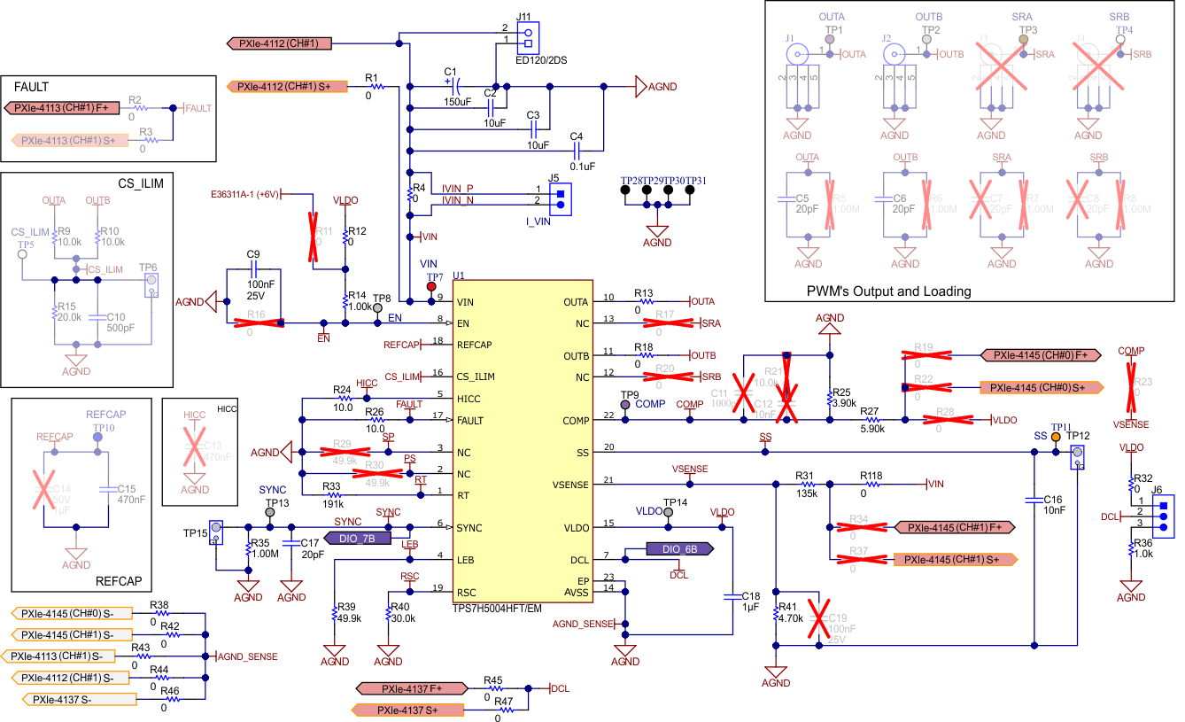Click the PXIe-4145 (CH#1) S+ port
The height and width of the screenshot is (722, 1185).
954,559
